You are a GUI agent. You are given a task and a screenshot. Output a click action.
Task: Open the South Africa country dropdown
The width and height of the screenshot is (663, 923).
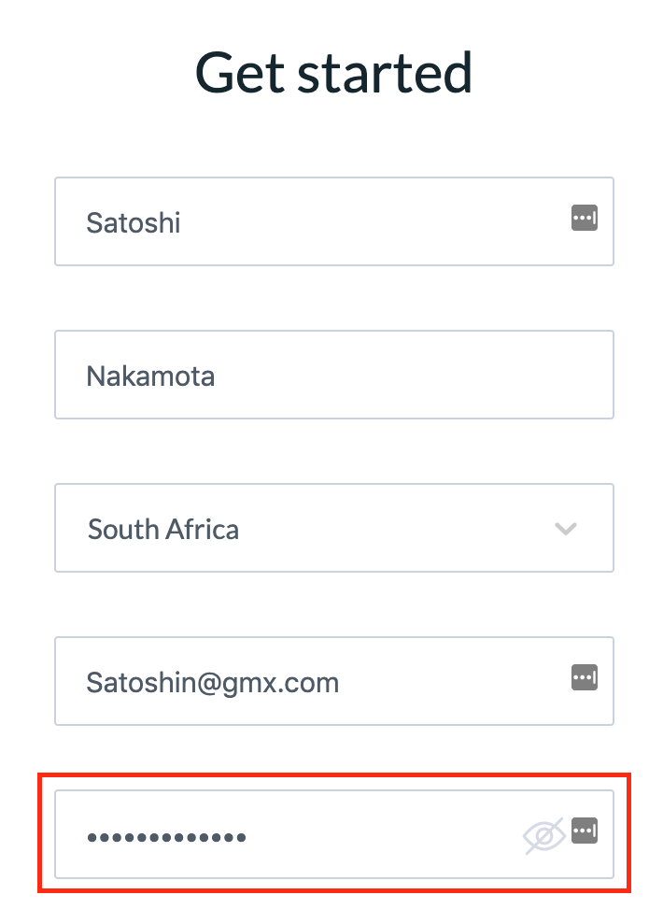coord(334,528)
